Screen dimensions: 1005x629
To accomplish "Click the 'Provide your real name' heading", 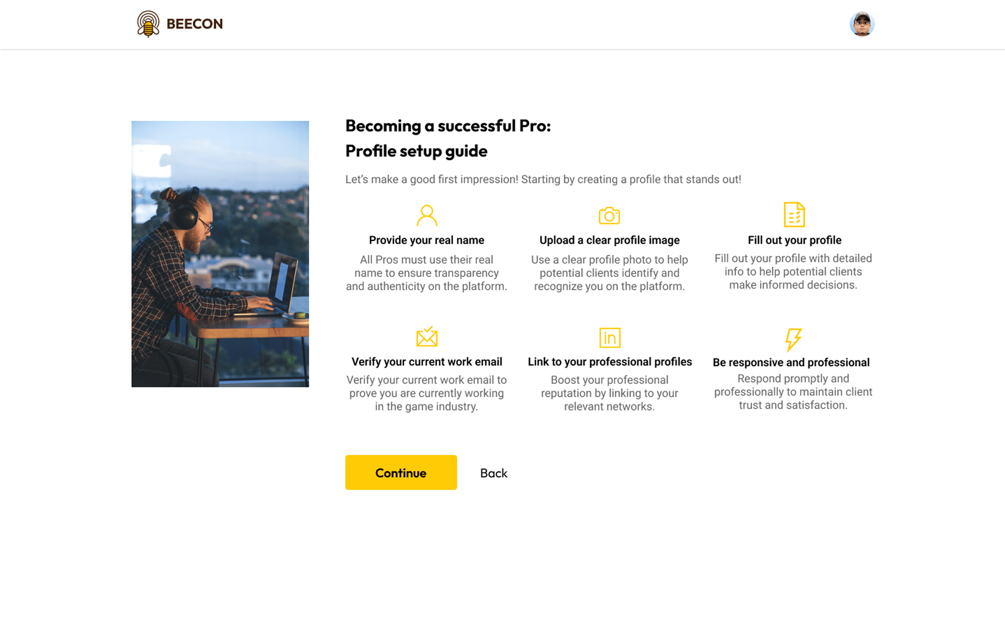I will pyautogui.click(x=426, y=240).
